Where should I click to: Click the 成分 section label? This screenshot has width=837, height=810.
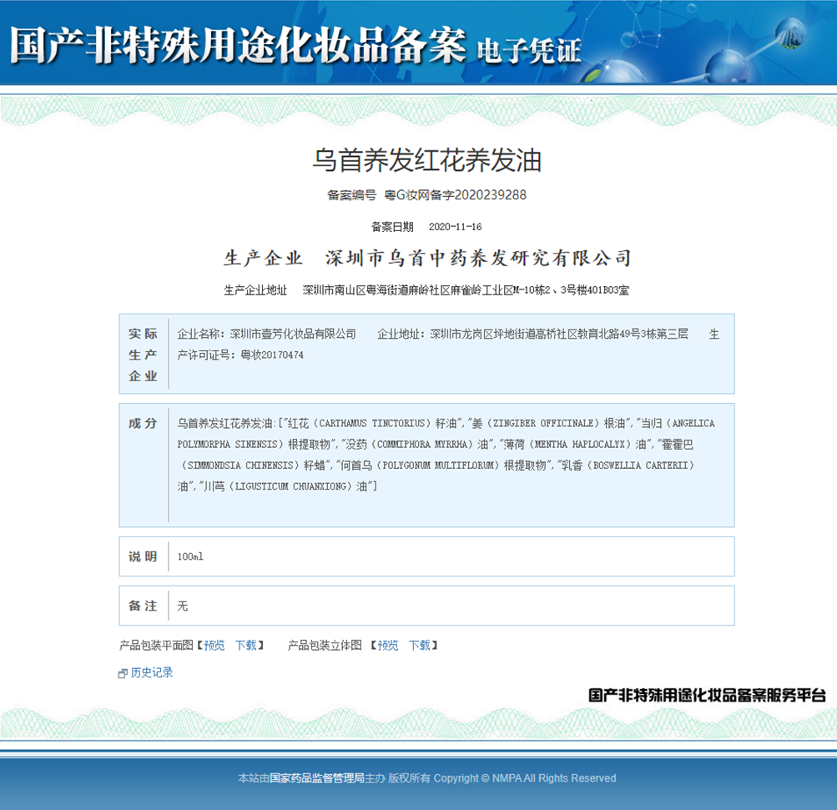coord(143,423)
